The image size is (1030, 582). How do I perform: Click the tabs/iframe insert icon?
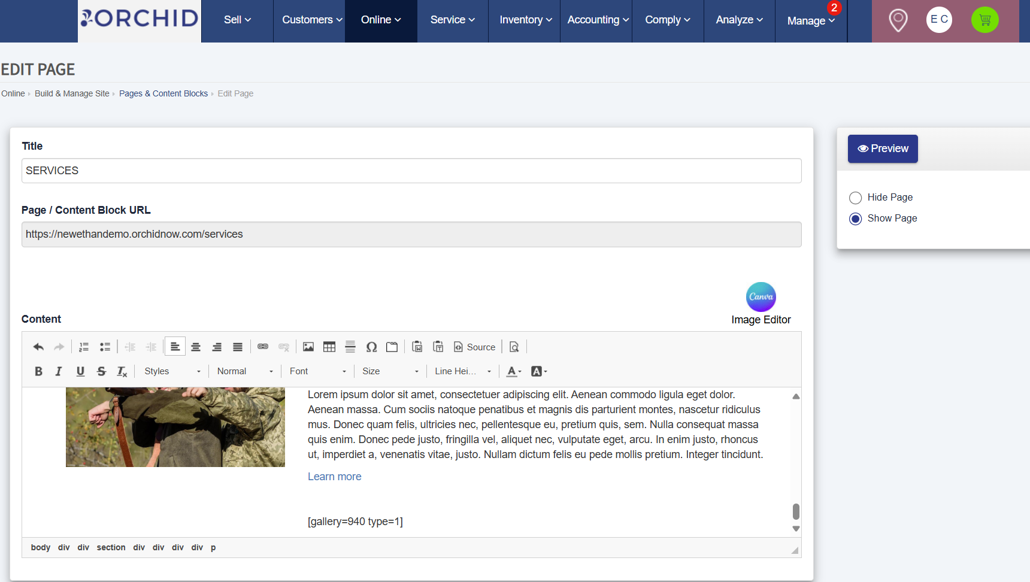click(392, 347)
